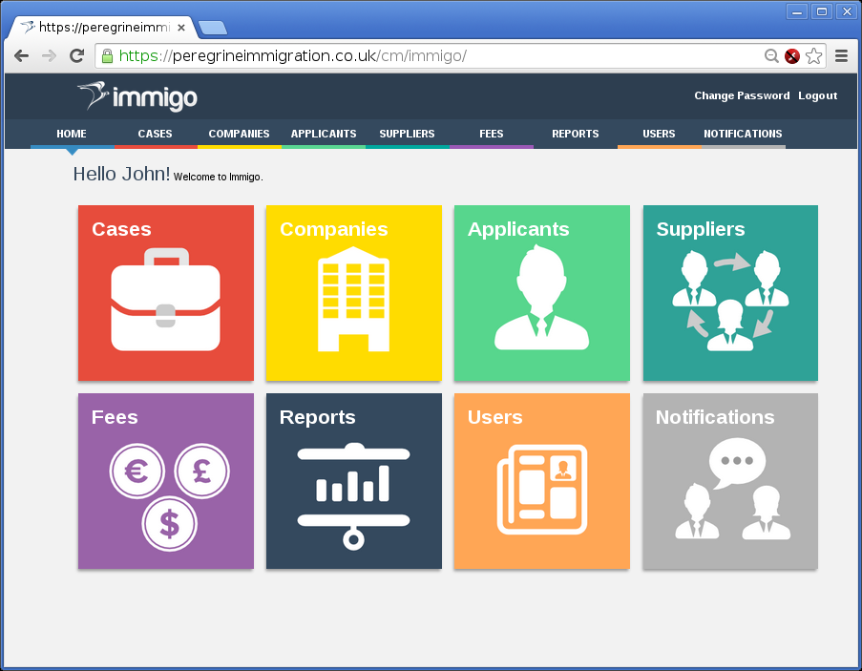This screenshot has height=671, width=862.
Task: Reload the page with the refresh icon
Action: [76, 55]
